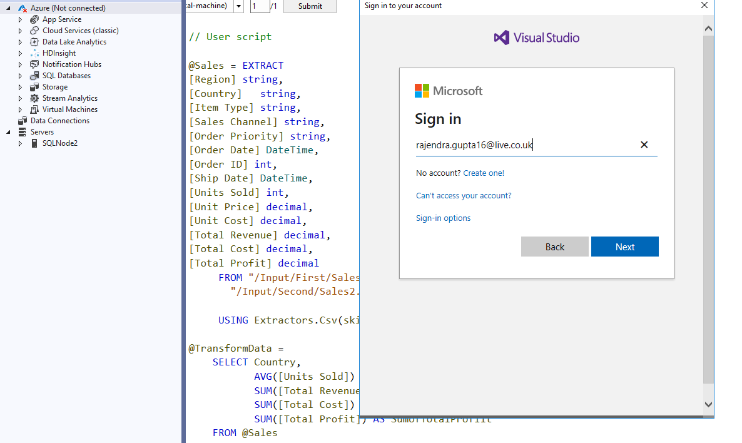Screen dimensions: 742x443
Task: Click the sign-in dialog vertical scrollbar thumb
Action: 708,209
